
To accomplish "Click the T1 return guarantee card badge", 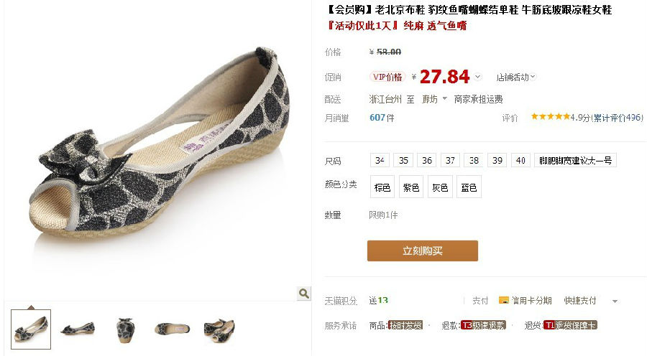I will (570, 326).
